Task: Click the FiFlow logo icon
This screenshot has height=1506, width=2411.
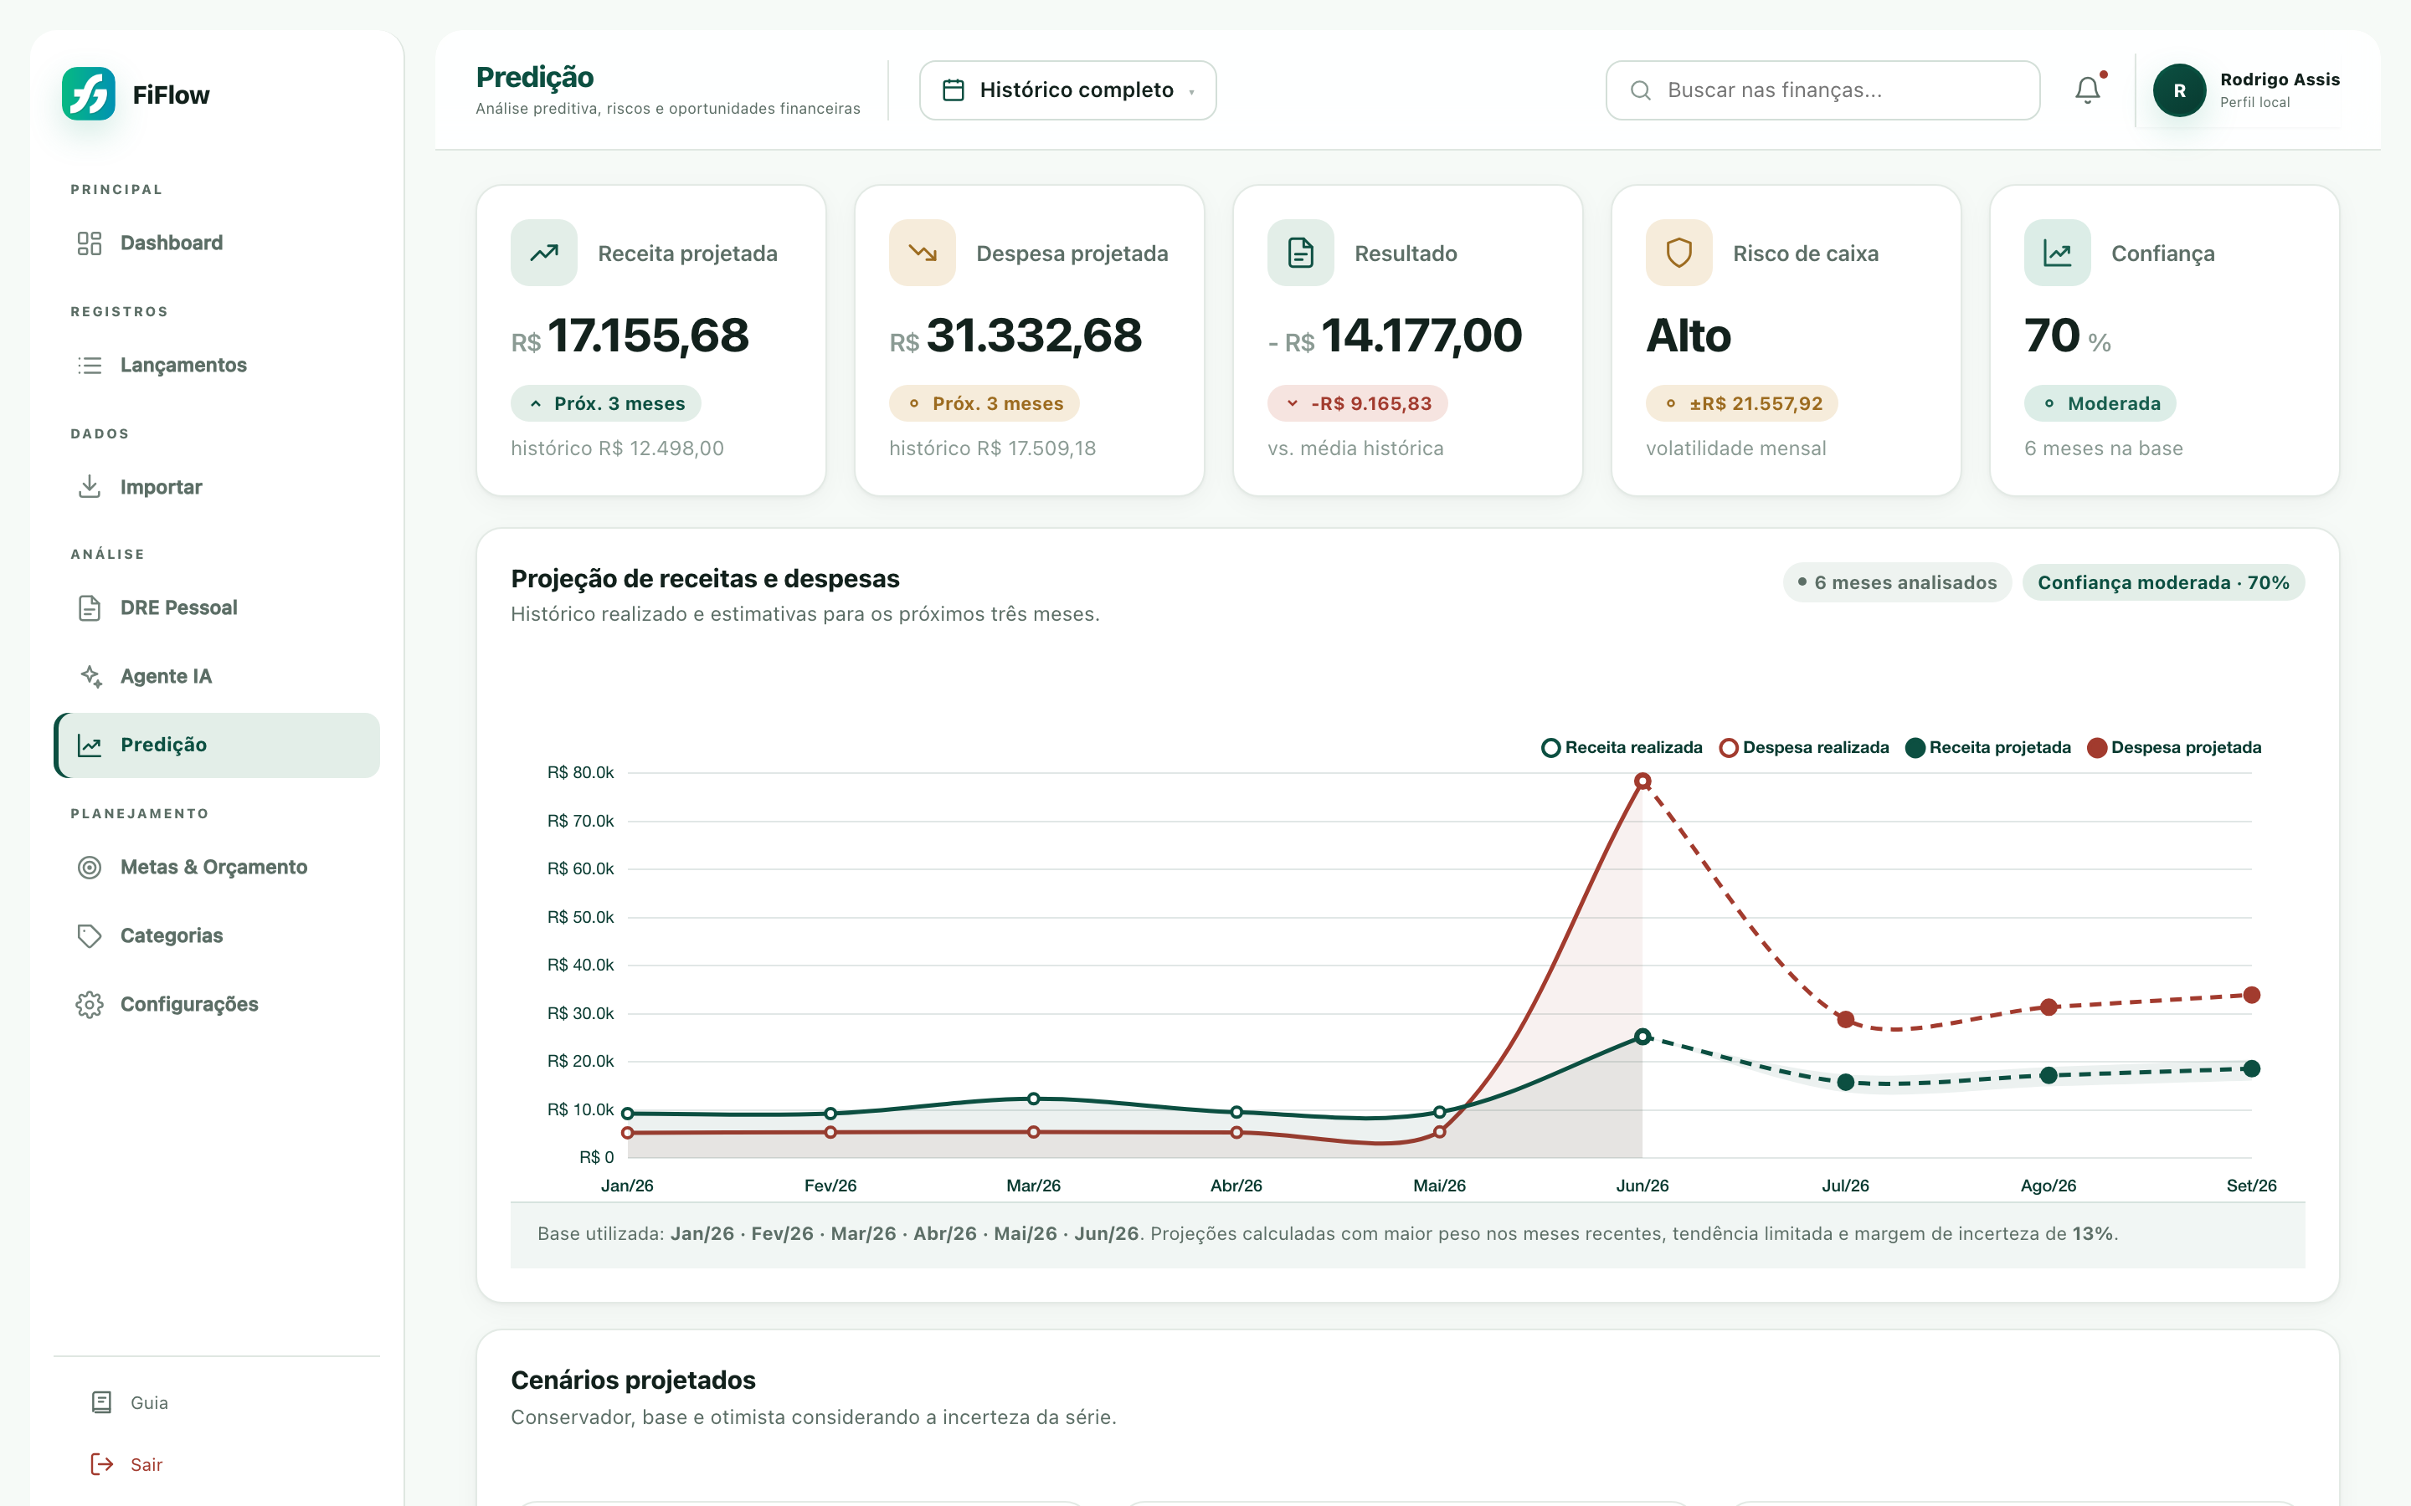Action: coord(89,94)
